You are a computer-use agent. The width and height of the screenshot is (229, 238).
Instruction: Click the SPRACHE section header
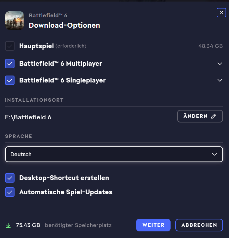click(19, 136)
